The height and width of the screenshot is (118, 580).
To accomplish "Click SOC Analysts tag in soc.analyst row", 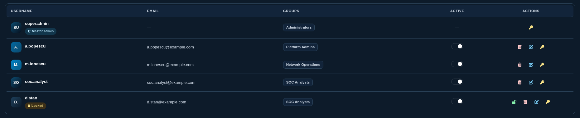I will pyautogui.click(x=298, y=82).
